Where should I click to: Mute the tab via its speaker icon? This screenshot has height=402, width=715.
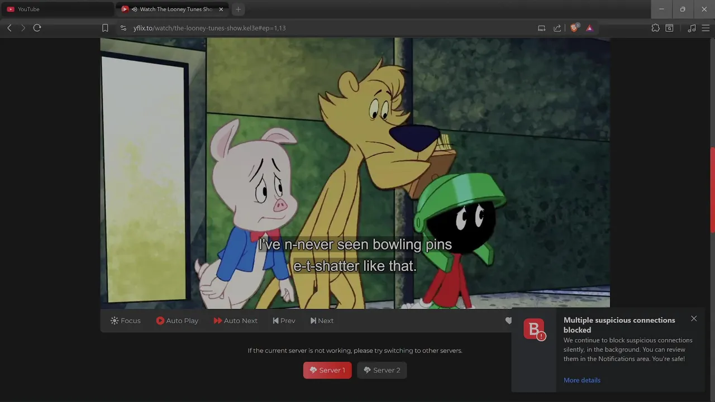[135, 9]
